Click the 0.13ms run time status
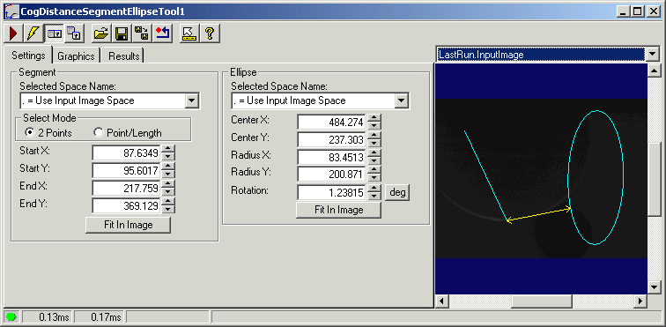666x327 pixels. 48,316
